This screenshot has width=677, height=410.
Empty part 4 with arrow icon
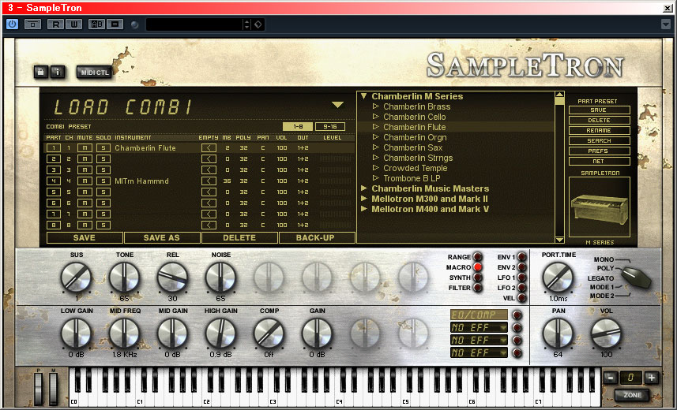click(209, 181)
